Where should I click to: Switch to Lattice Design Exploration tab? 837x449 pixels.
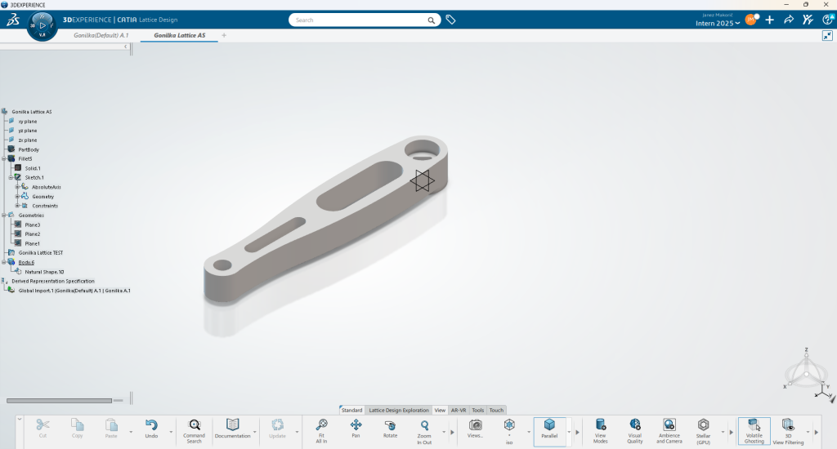(399, 410)
